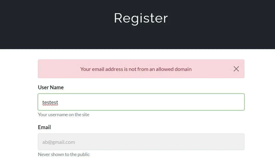The width and height of the screenshot is (275, 163).
Task: Click the word "Your" starting the error alert
Action: click(x=85, y=69)
